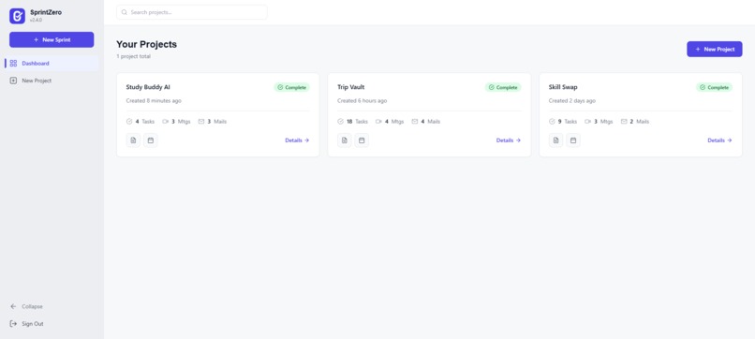Click the New Project button at top right

click(x=714, y=49)
